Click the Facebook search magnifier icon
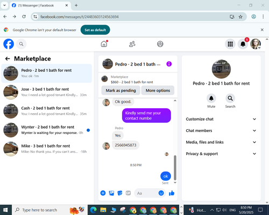 click(x=21, y=44)
